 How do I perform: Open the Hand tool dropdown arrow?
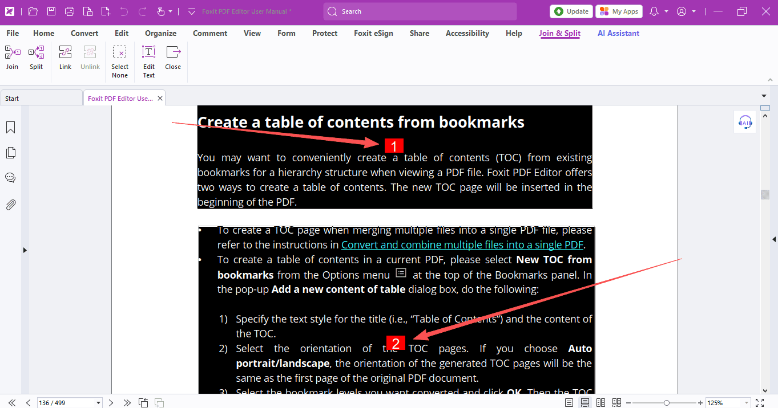(171, 11)
